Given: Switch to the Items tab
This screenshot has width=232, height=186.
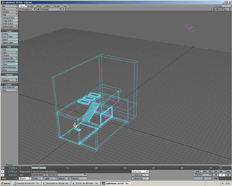Looking at the screenshot, I should [x=22, y=6].
